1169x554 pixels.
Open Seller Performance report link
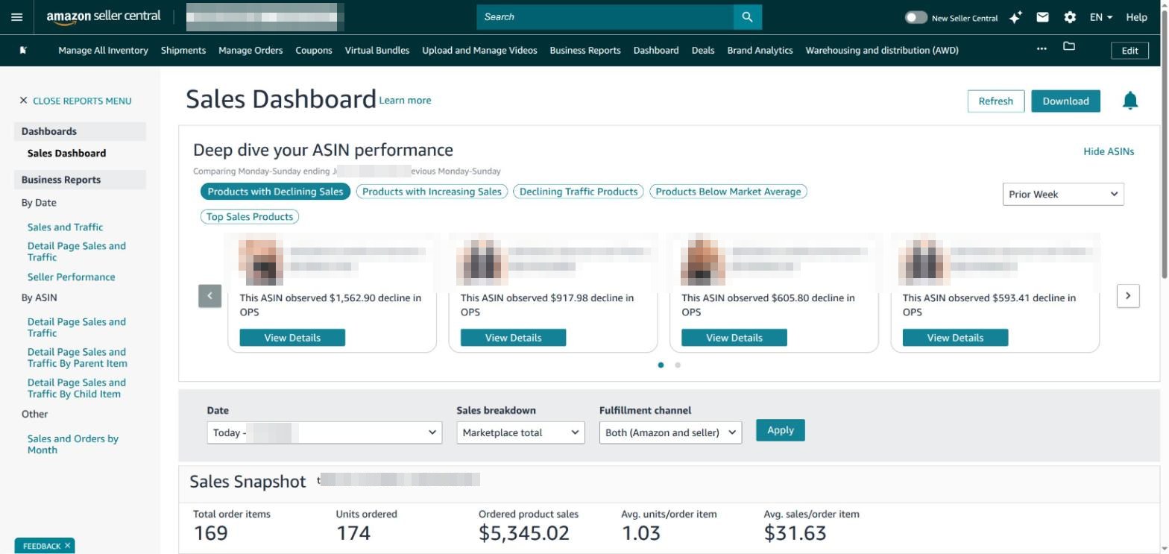[x=72, y=277]
